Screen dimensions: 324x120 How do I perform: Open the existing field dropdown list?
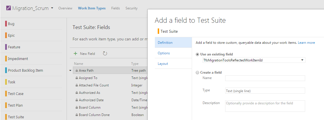(302, 60)
